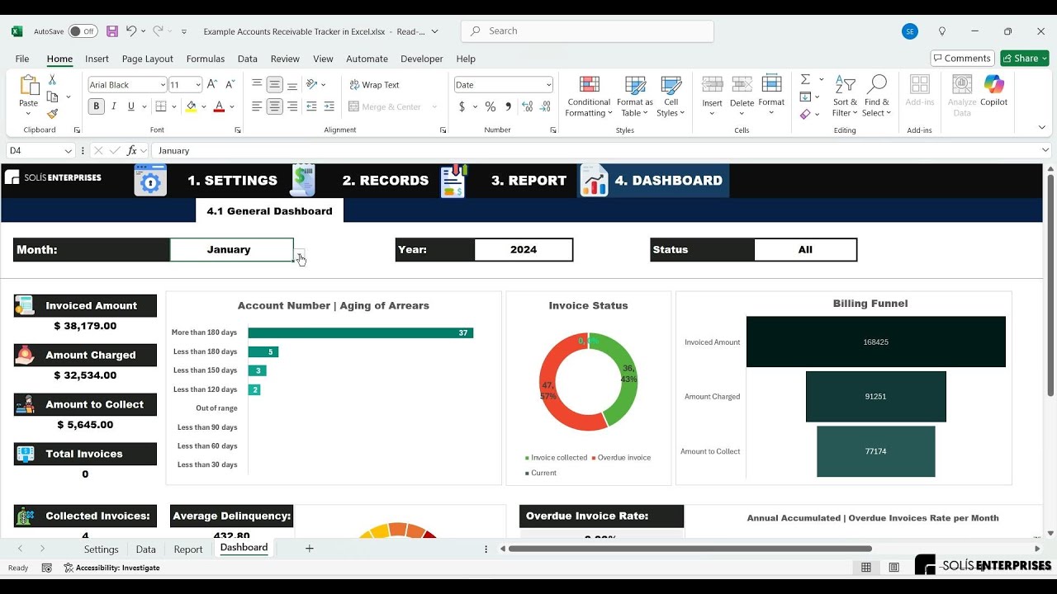Click the Format Painter brush icon

click(x=52, y=114)
